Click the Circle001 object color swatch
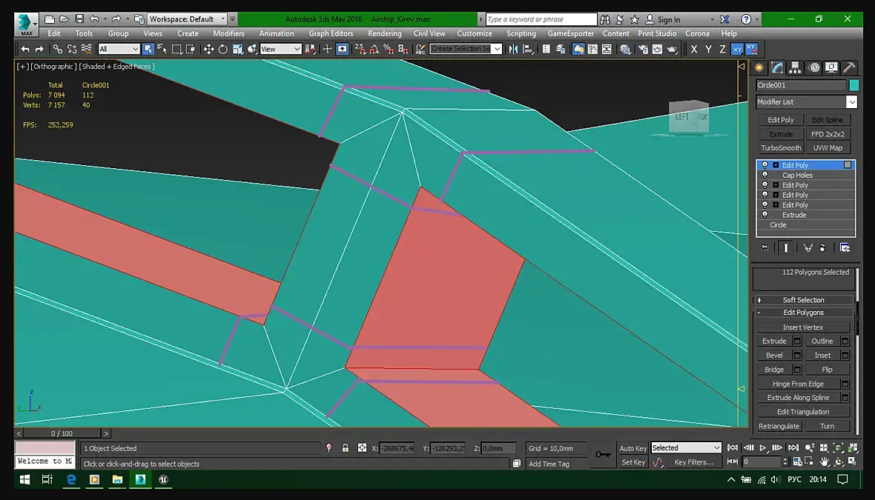The image size is (875, 500). point(853,85)
